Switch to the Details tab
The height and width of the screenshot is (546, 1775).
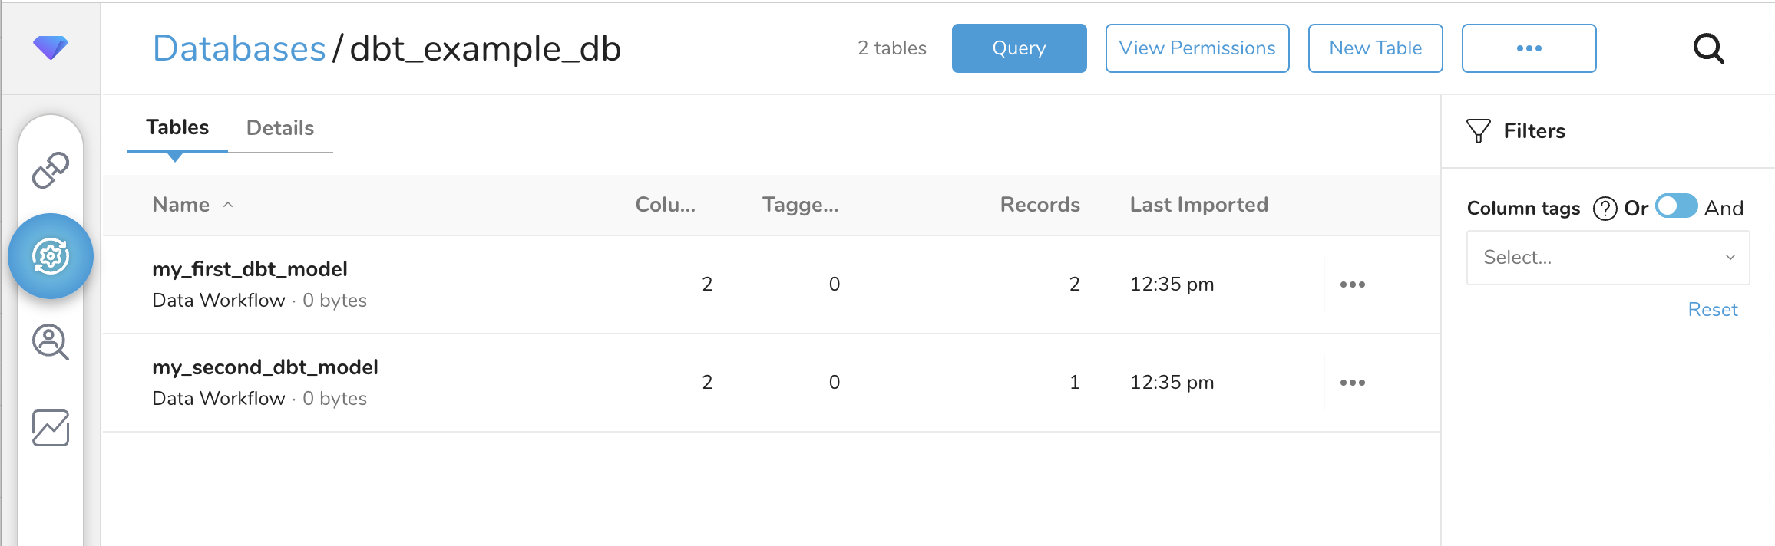click(x=280, y=128)
